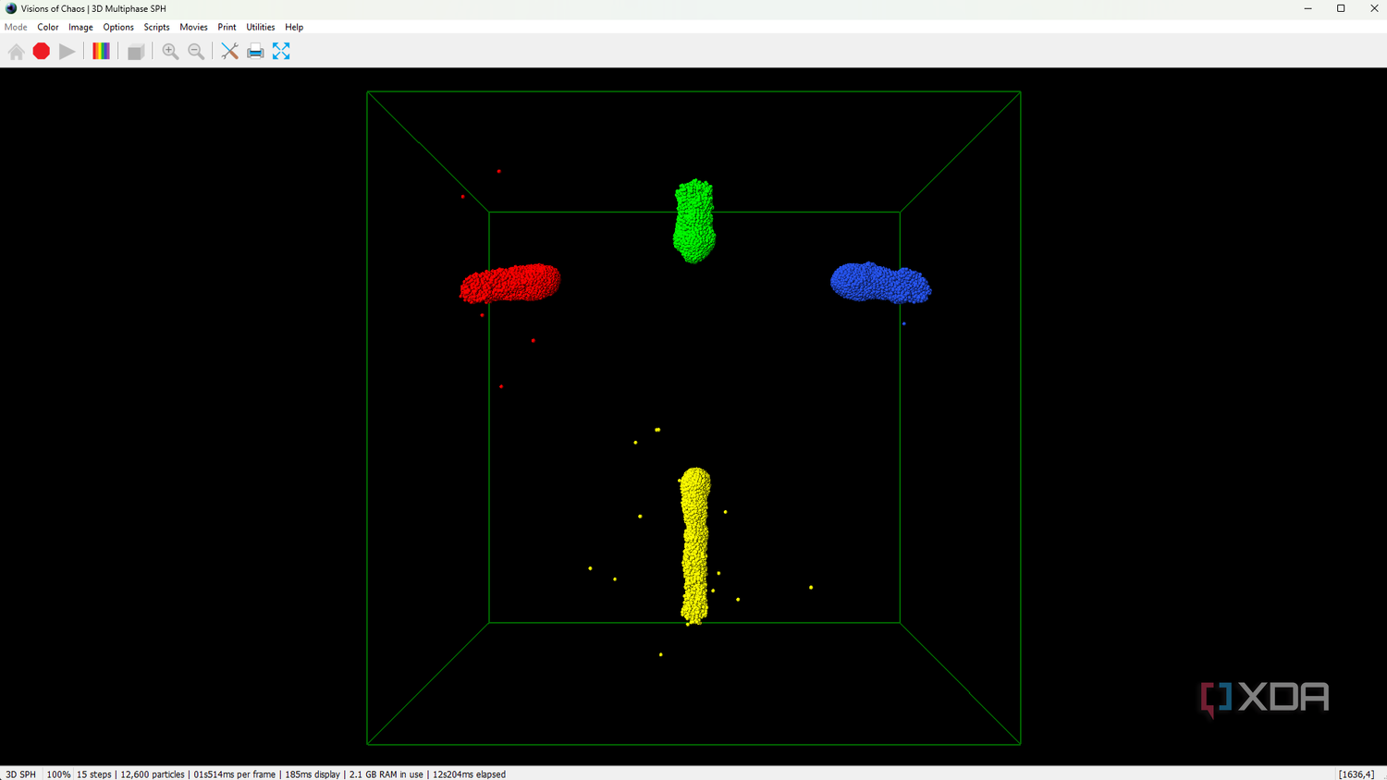Click "01s514ms per frame" in status bar

tap(235, 774)
